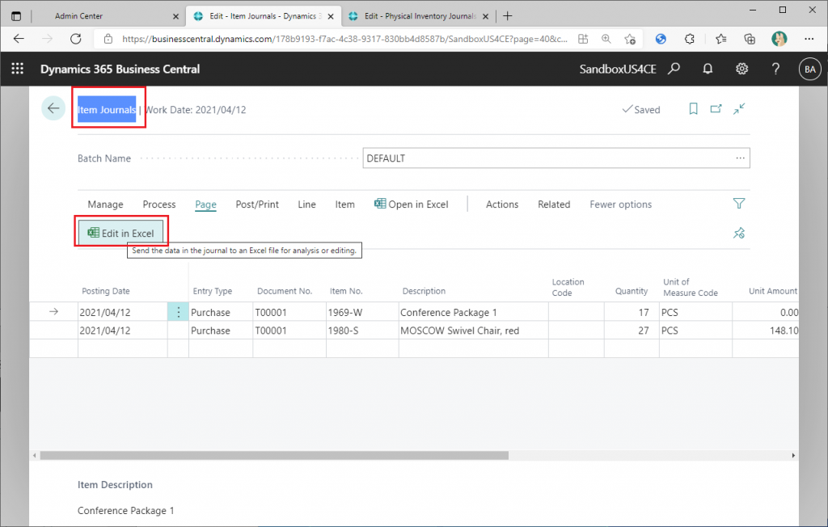Open the Batch Name lookup ellipsis
828x527 pixels.
pos(741,158)
